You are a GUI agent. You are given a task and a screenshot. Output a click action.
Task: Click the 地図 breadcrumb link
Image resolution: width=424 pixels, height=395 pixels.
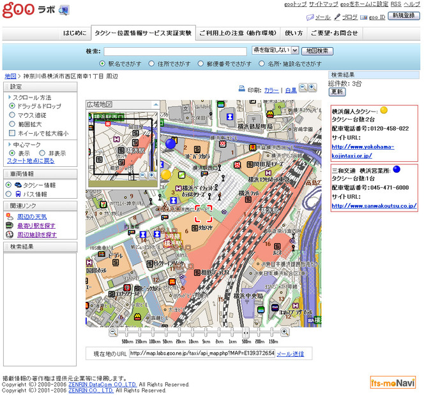(10, 76)
